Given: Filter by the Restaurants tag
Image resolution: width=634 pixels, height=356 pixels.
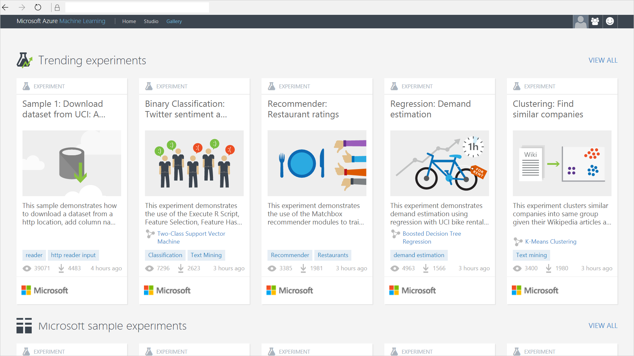Looking at the screenshot, I should coord(333,255).
